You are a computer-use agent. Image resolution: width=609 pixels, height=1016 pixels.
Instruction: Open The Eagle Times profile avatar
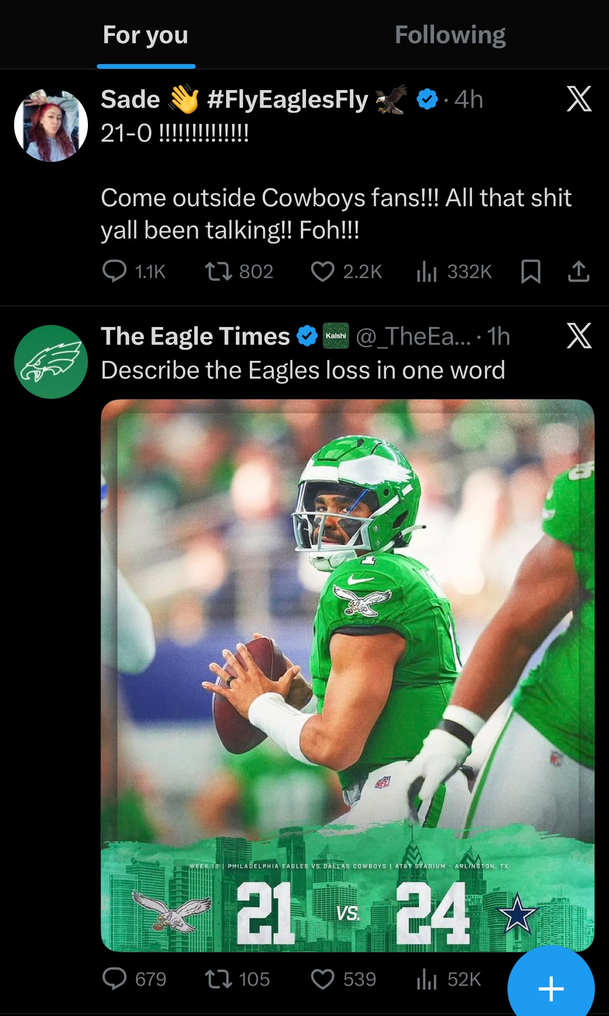pos(51,362)
